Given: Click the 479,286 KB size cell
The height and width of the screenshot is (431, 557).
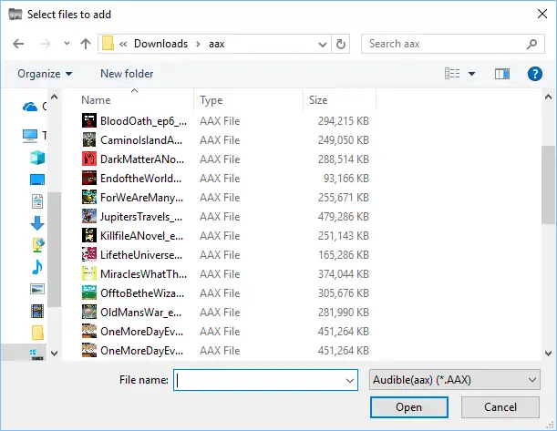Looking at the screenshot, I should click(x=343, y=217).
